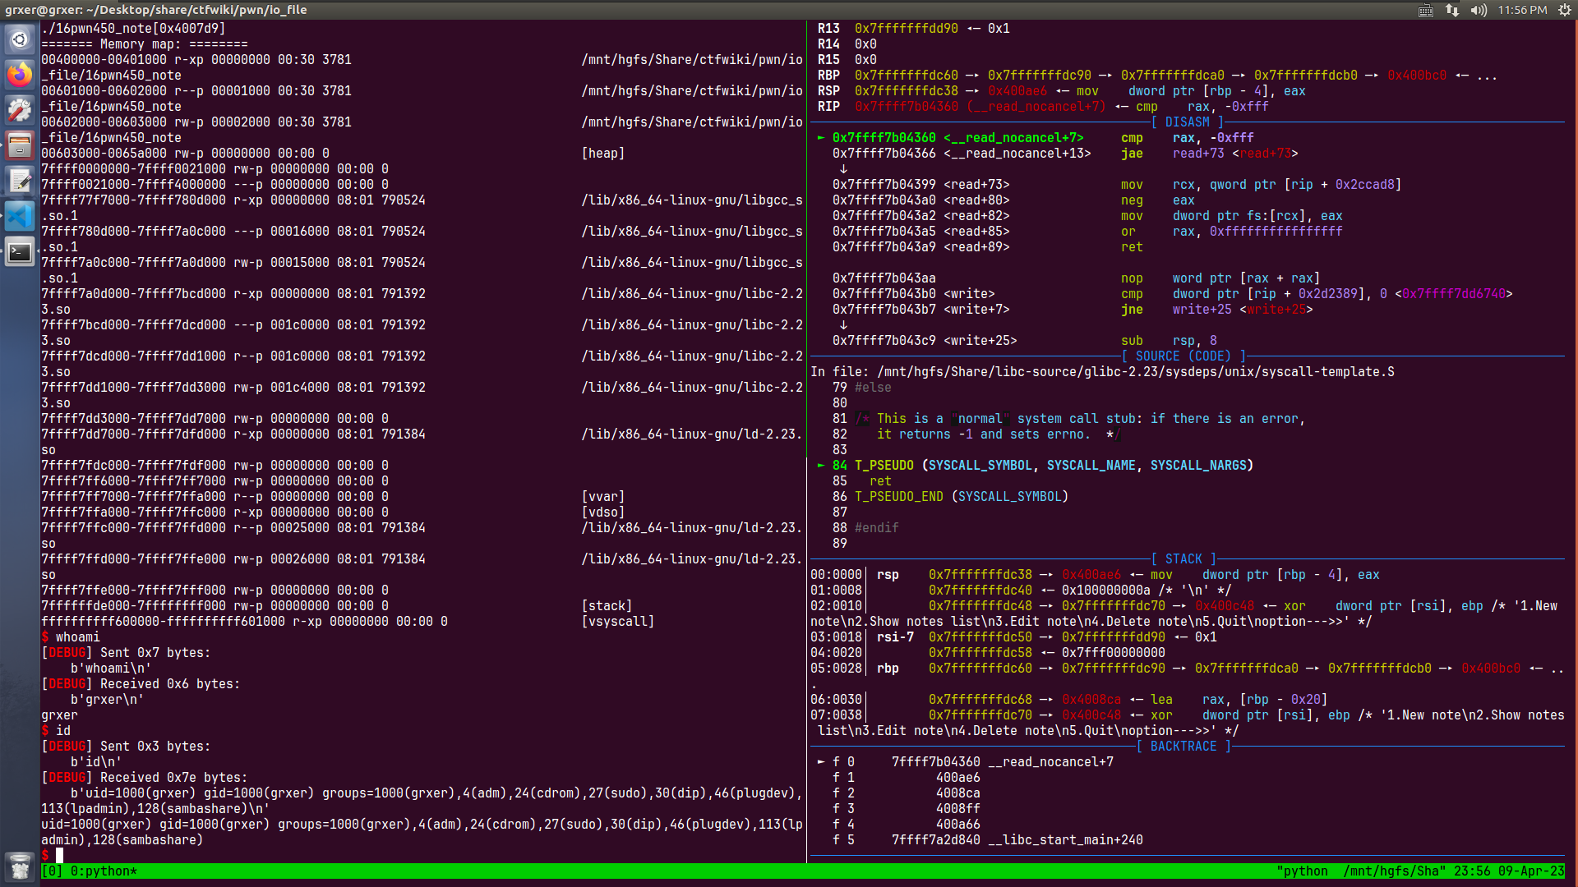Click the '<read+89>' ret instruction
This screenshot has height=887, width=1578.
click(988, 247)
